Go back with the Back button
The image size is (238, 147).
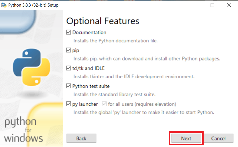point(81,138)
